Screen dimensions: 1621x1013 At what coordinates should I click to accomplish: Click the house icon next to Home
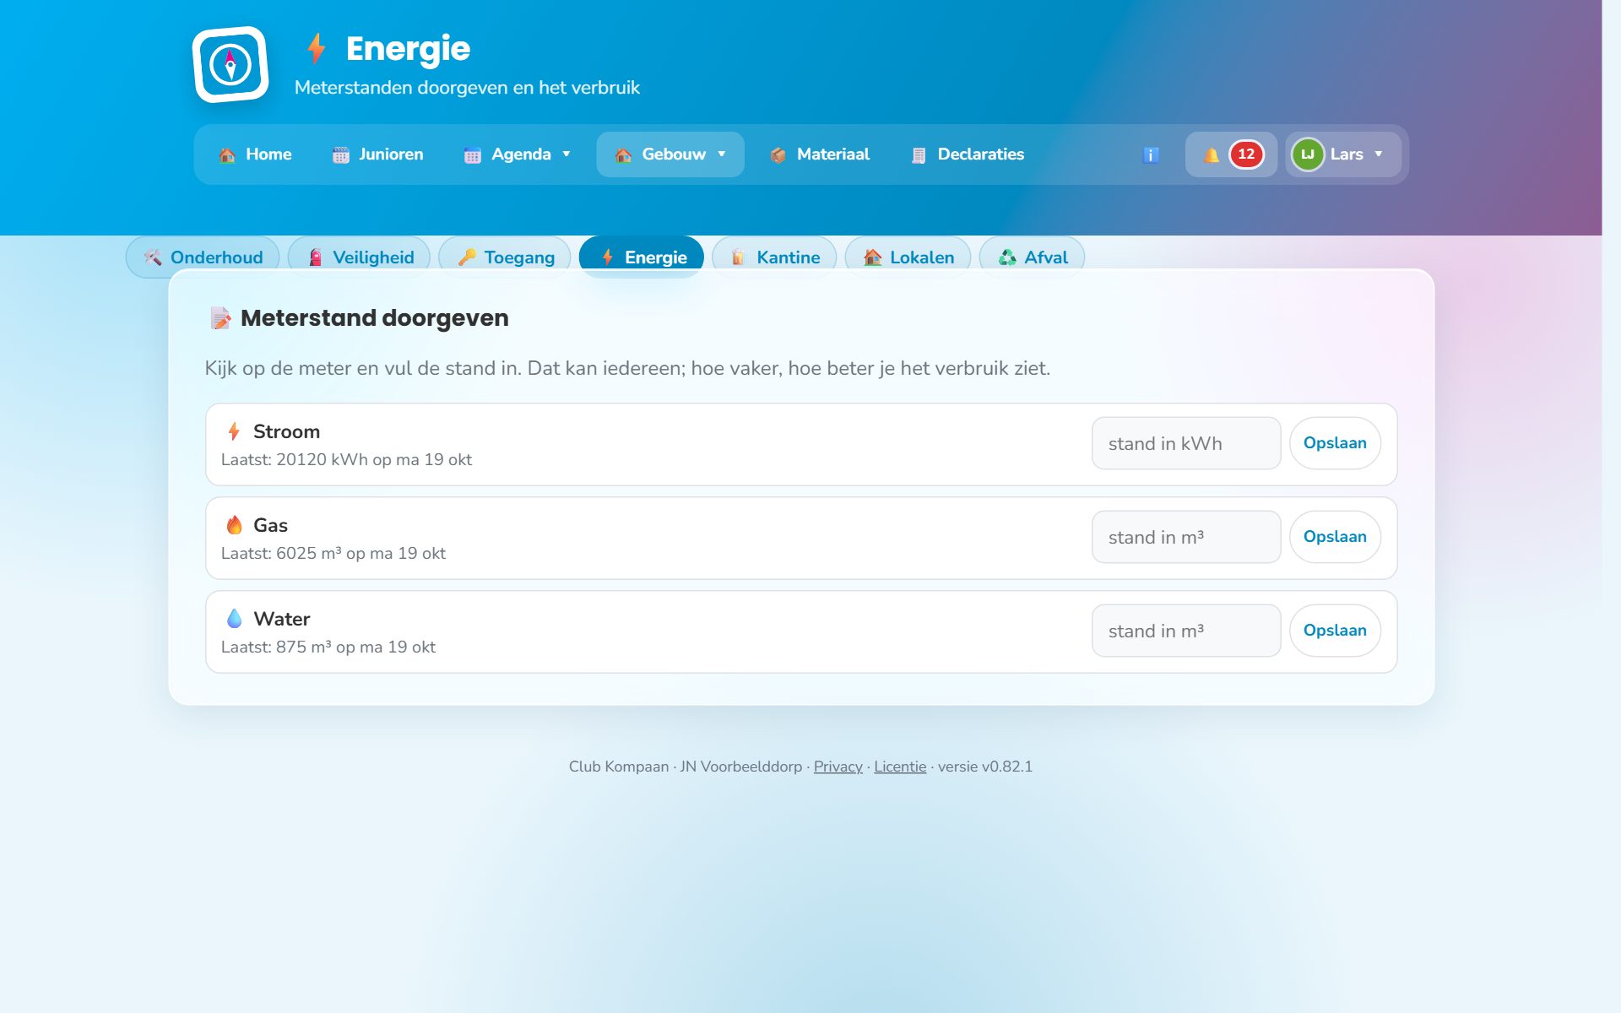(227, 154)
